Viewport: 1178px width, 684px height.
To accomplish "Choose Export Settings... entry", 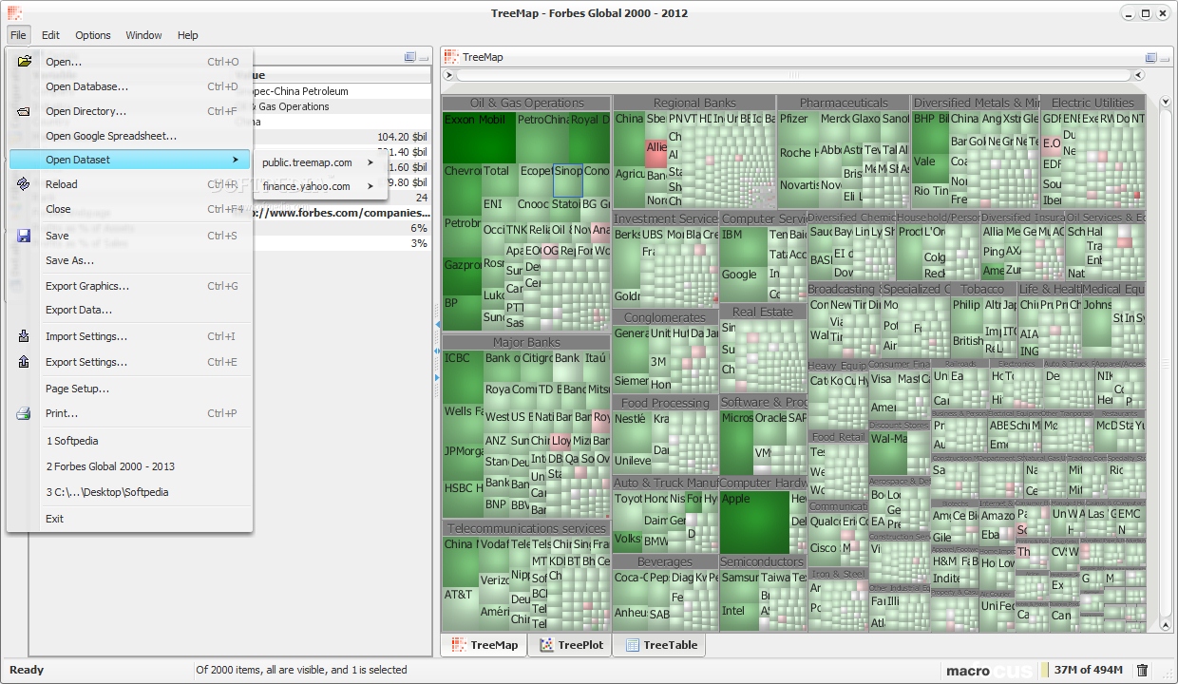I will (129, 362).
